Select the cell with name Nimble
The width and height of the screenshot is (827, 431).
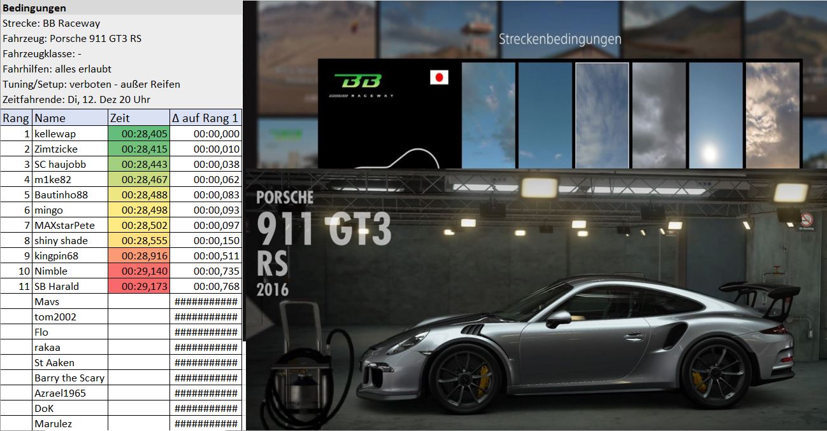pos(70,271)
